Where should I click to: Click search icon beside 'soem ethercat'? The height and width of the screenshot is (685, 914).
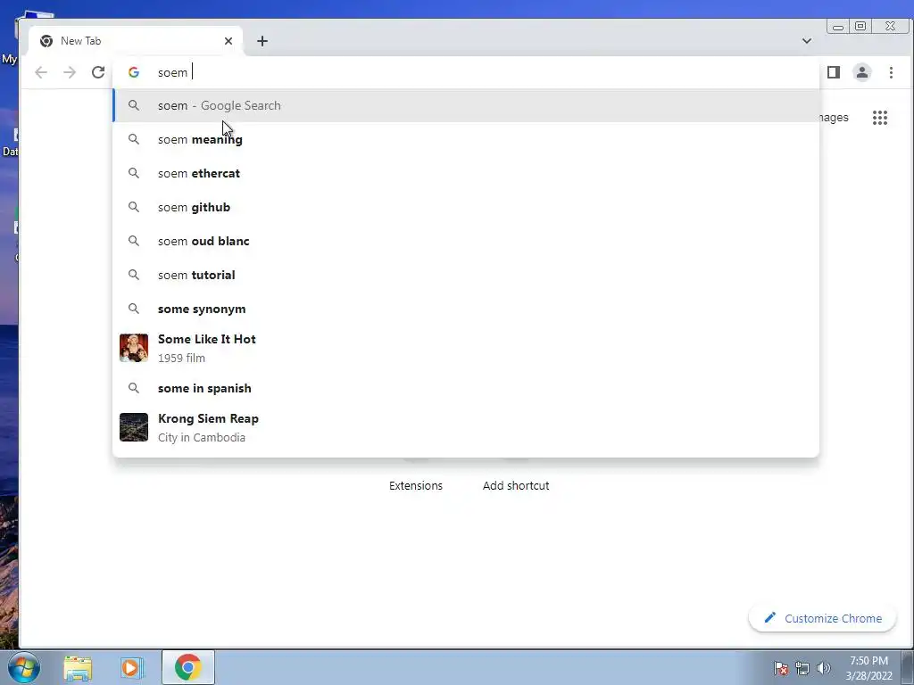point(134,173)
